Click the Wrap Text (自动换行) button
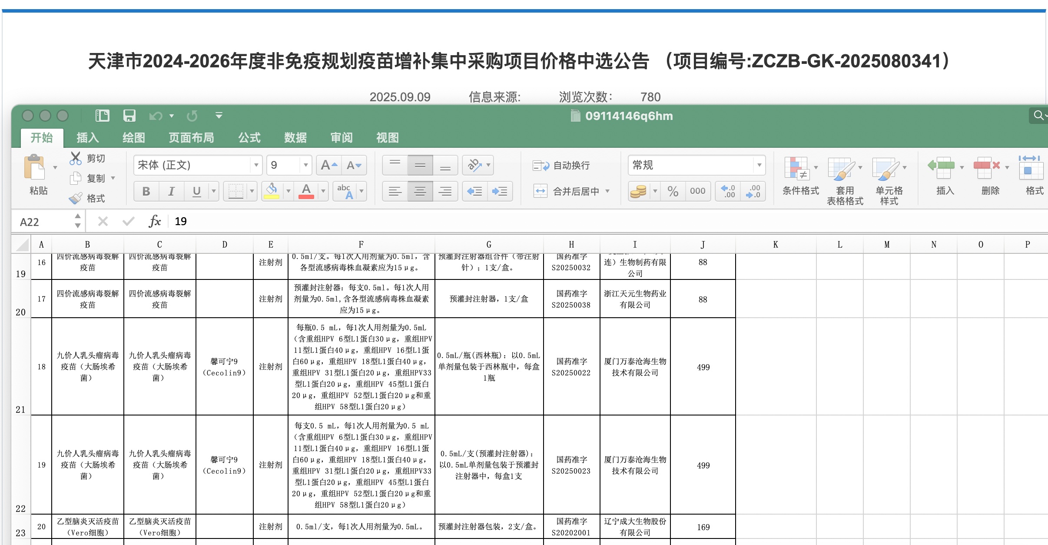The height and width of the screenshot is (545, 1048). coord(561,166)
